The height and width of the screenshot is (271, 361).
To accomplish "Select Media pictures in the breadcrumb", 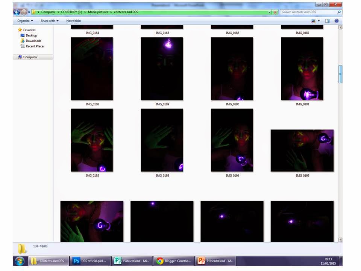I will pyautogui.click(x=98, y=12).
